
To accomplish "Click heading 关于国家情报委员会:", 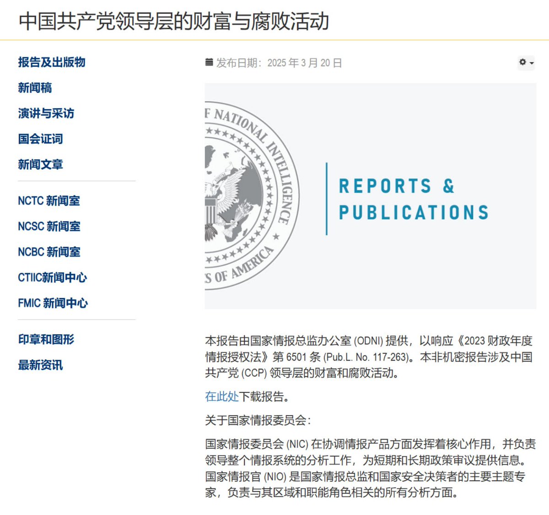I will point(258,420).
